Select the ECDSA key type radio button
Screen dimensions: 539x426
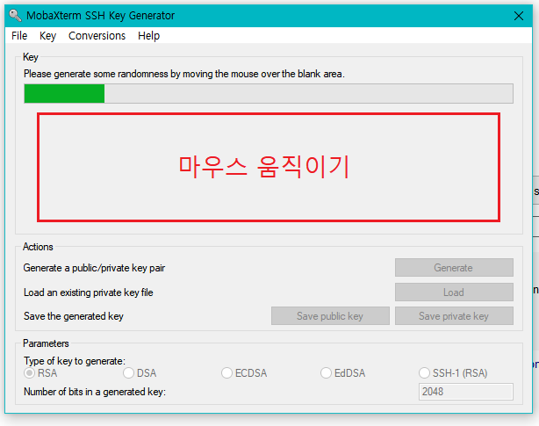coord(226,373)
